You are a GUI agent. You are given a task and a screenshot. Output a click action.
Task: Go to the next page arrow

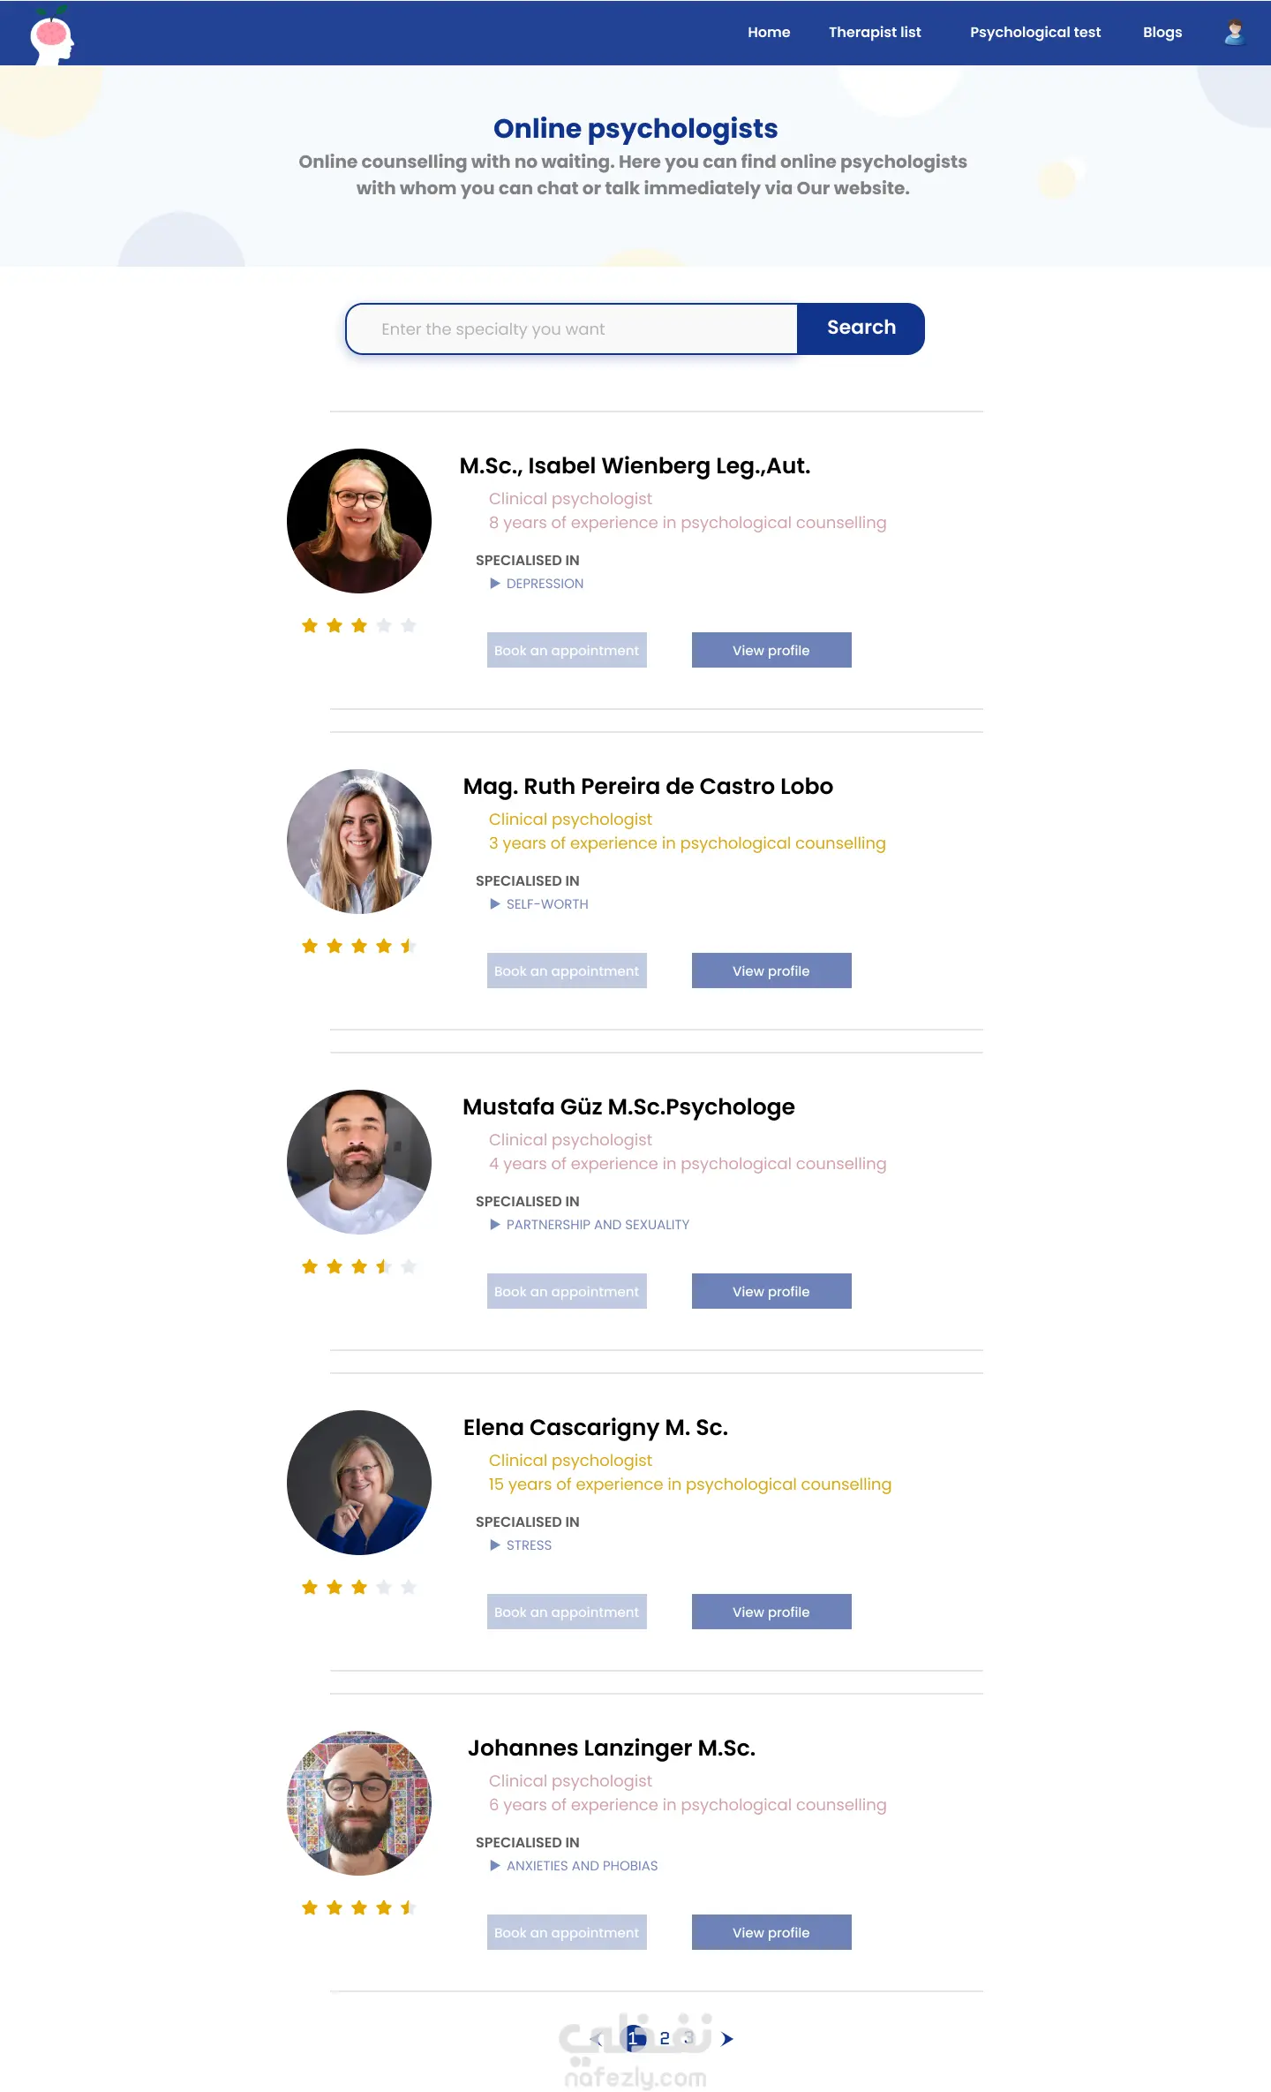click(x=726, y=2038)
